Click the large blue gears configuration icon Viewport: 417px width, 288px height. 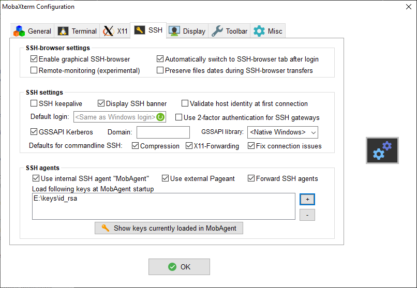tap(382, 150)
